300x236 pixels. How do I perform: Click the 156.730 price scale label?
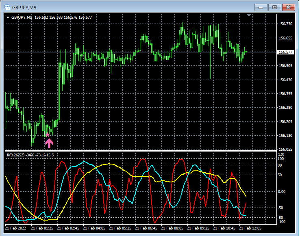(x=285, y=24)
